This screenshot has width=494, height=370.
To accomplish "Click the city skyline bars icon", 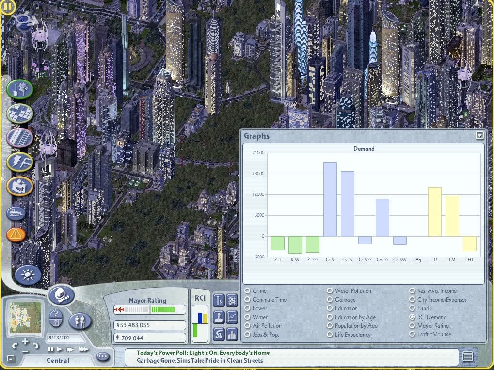I will click(232, 334).
